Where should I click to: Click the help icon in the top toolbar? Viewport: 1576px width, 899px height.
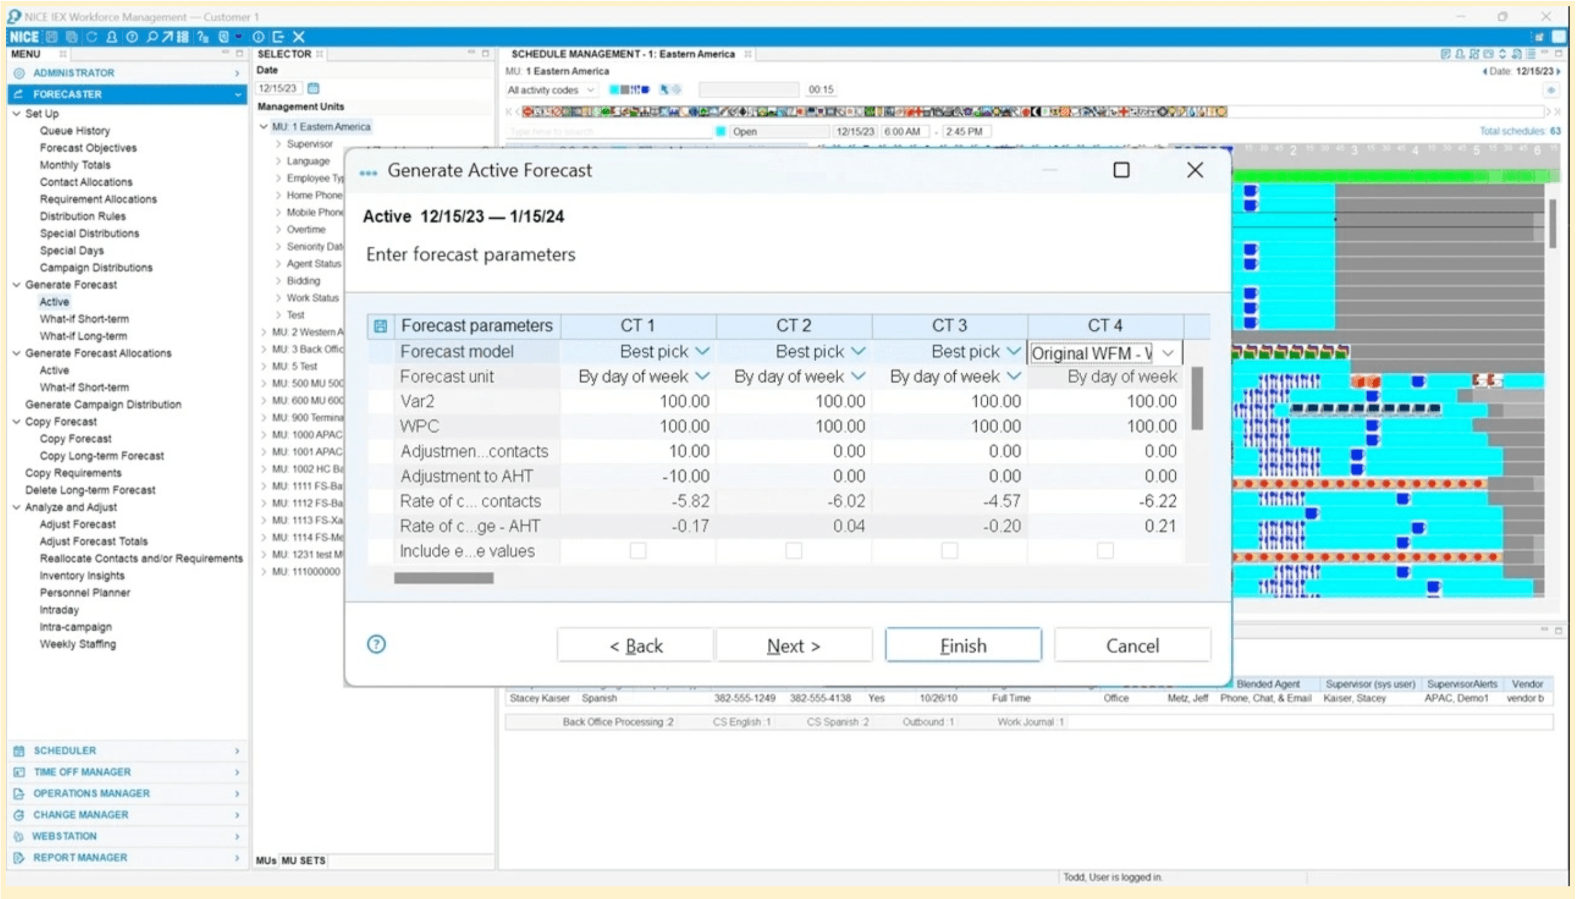pyautogui.click(x=201, y=37)
